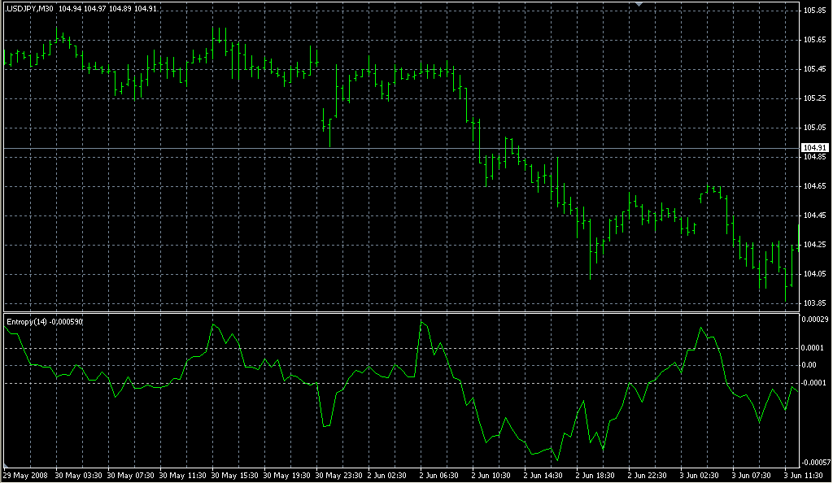Pick the 2 Jun 14:30 time marker
833x483 pixels.
tap(543, 475)
